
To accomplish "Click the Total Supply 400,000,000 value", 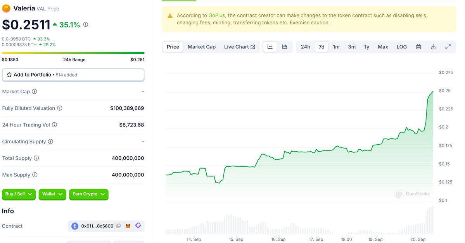I will coord(128,158).
